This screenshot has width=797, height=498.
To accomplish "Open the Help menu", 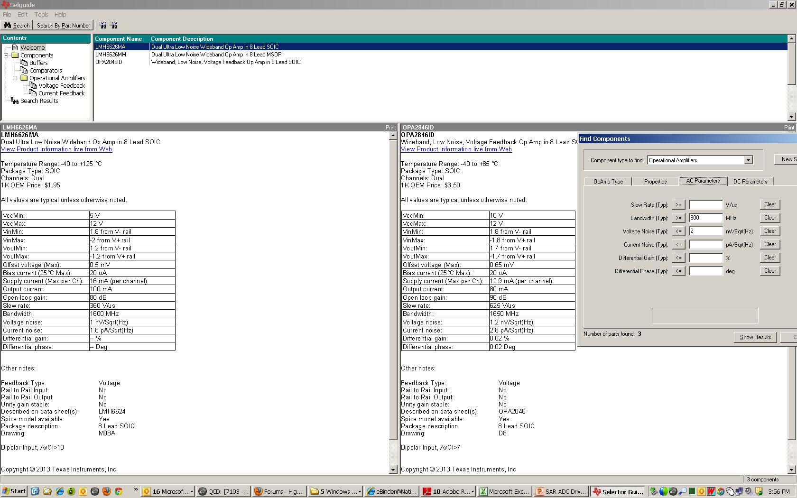I will 60,15.
